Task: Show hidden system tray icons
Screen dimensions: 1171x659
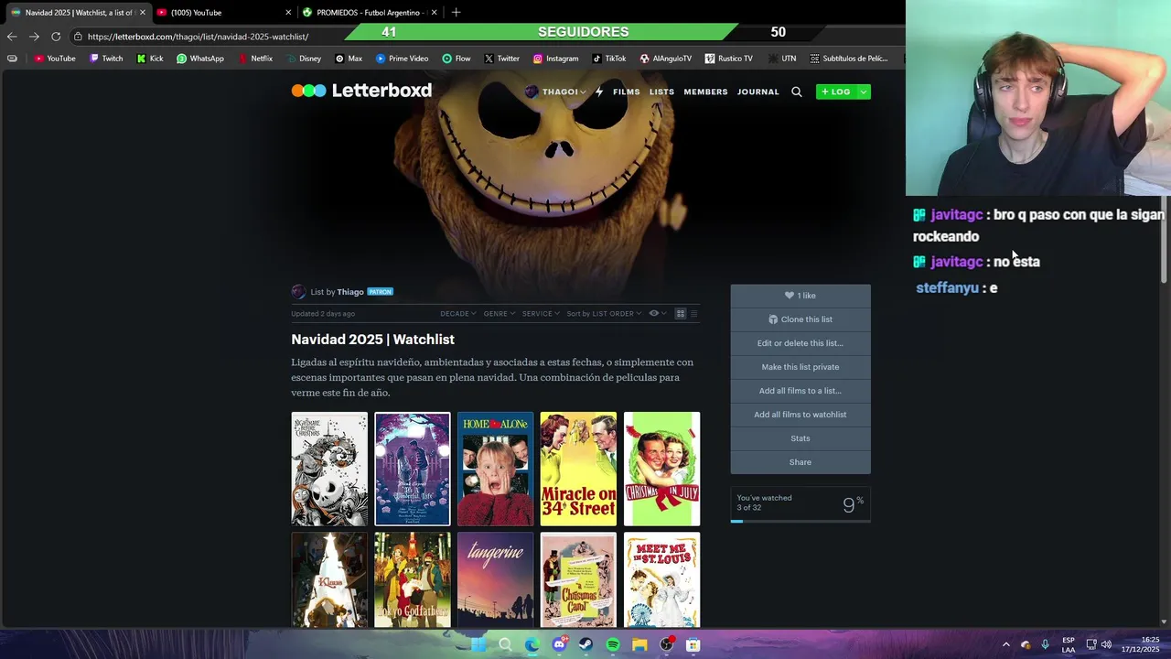Action: click(1005, 645)
